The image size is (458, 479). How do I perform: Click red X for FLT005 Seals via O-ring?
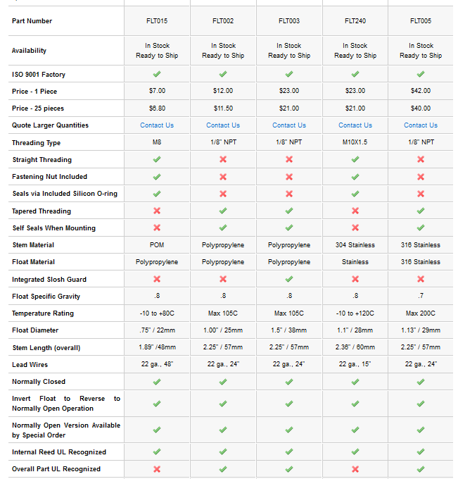[421, 194]
